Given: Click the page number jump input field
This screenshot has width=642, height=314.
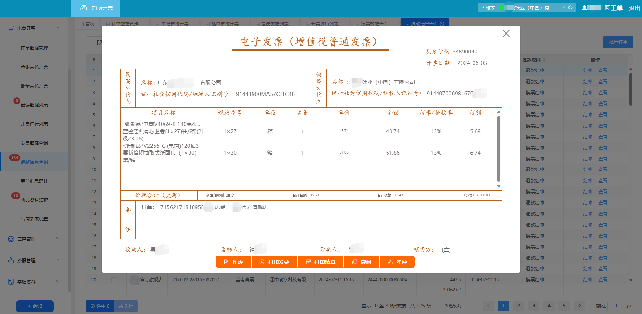Looking at the screenshot, I should pos(616,306).
